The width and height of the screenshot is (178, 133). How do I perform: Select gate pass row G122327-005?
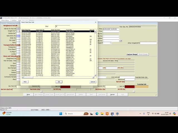point(58,59)
